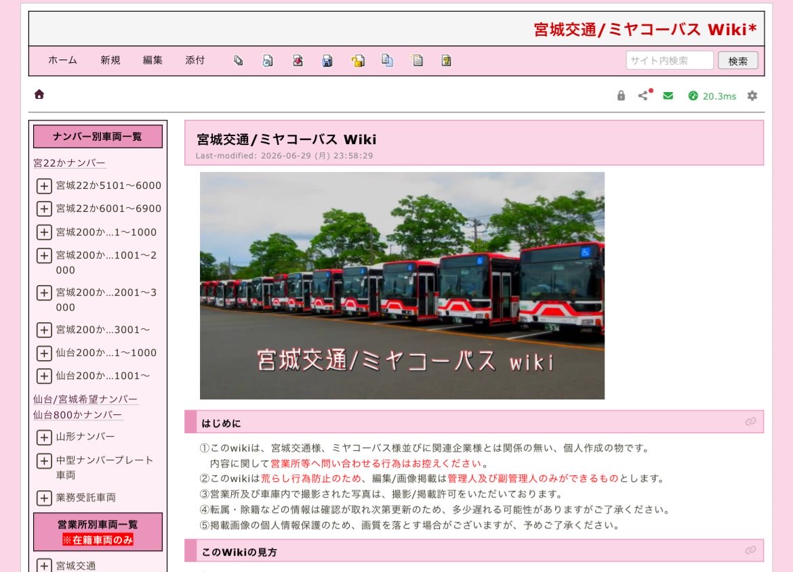Open the settings gear icon

coord(752,95)
